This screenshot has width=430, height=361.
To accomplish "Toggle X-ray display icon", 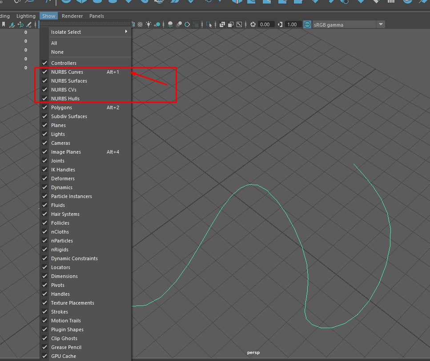I will 222,25.
